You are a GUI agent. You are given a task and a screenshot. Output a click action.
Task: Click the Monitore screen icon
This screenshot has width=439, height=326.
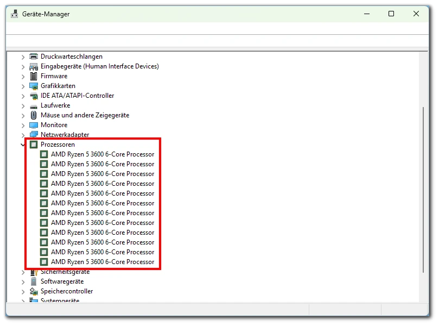click(34, 125)
